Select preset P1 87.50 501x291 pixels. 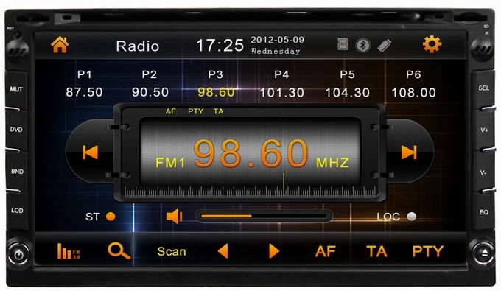click(x=84, y=84)
